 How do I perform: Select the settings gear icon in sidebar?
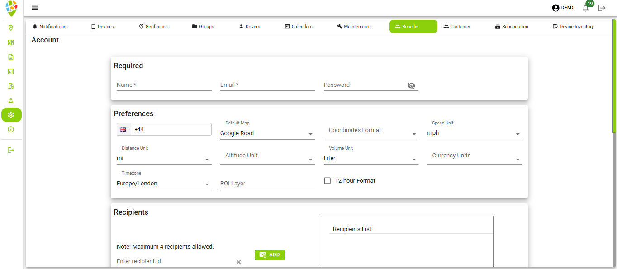coord(11,115)
